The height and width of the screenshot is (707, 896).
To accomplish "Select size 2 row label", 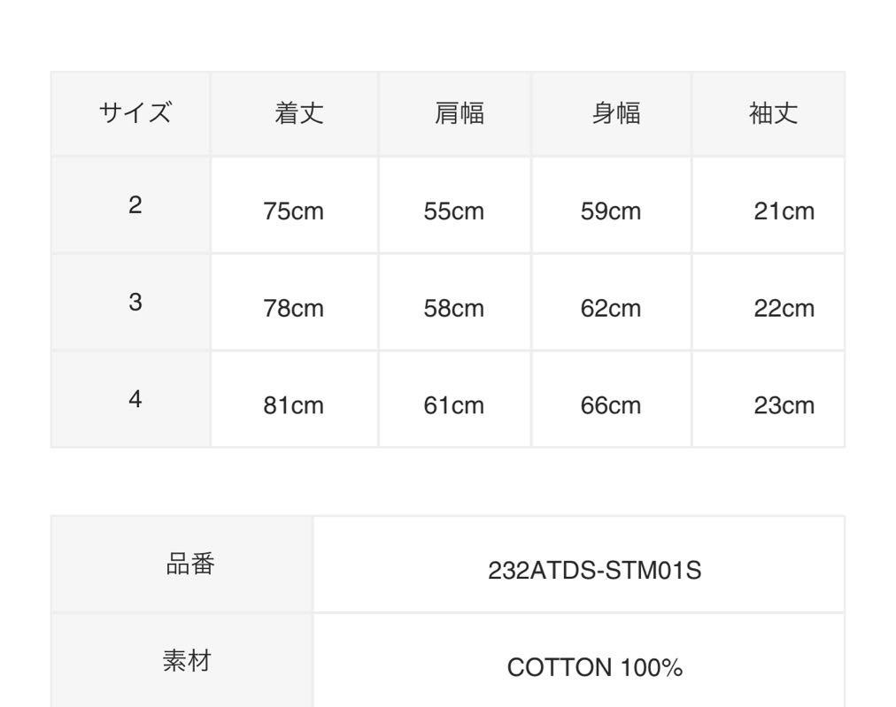I will [131, 205].
